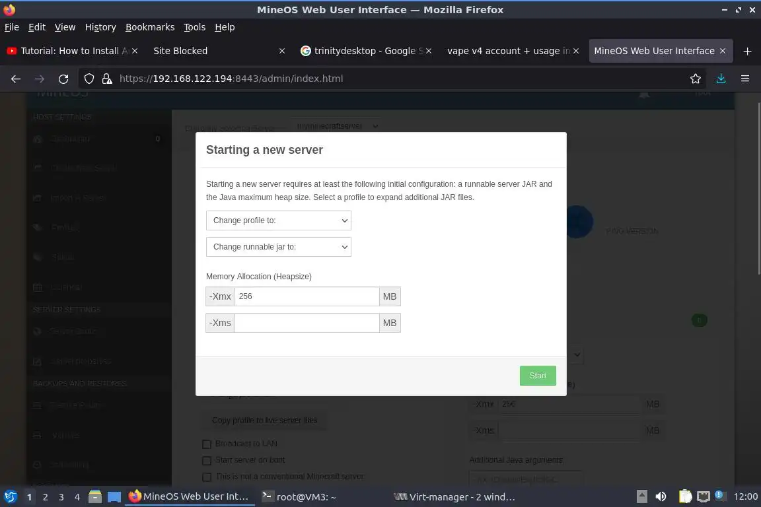Click Copy profile to live server files

point(264,420)
